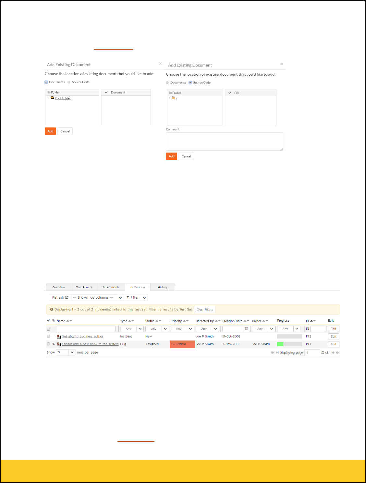This screenshot has height=483, width=366.
Task: Sort the Type column descending with down arrow
Action: click(x=133, y=321)
